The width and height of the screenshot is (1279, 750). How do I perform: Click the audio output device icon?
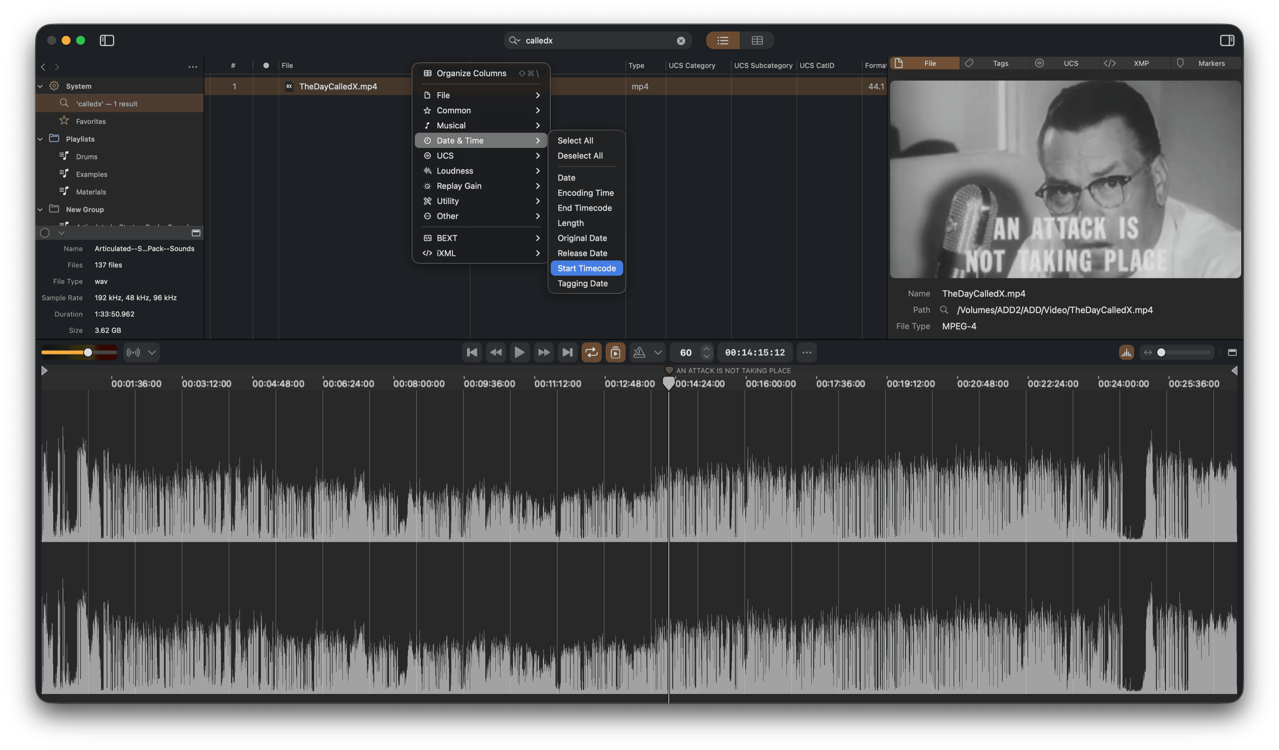coord(133,353)
